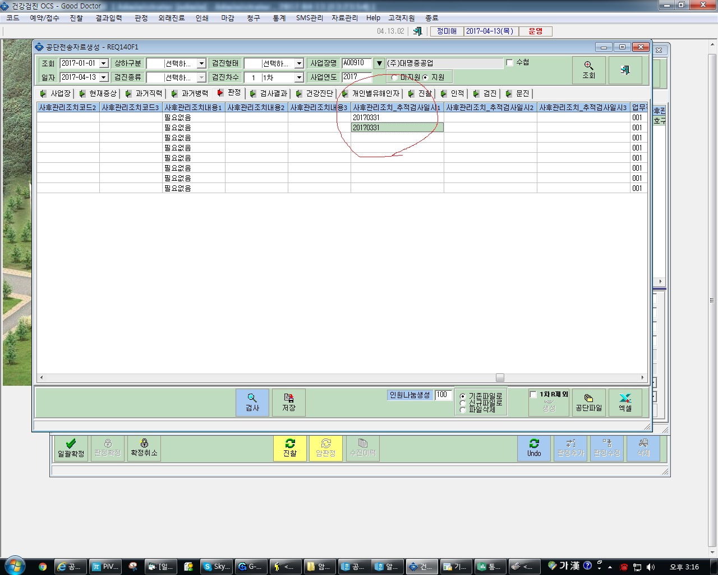
Task: Open the 통계 menu
Action: (x=279, y=18)
